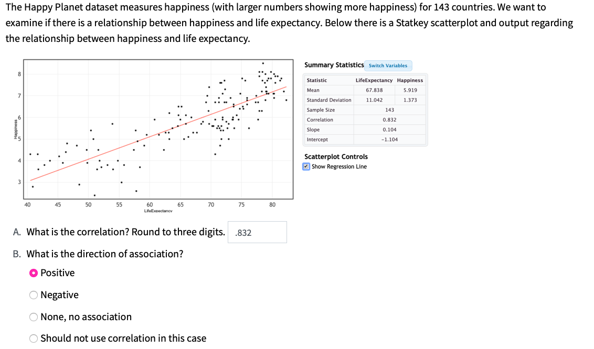
Task: Select Should not use correlation in this case
Action: [33, 338]
